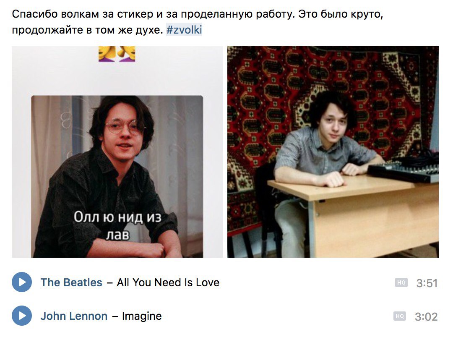Play John Lennon's Imagine track
Viewport: 453px width, 345px height.
pos(22,316)
